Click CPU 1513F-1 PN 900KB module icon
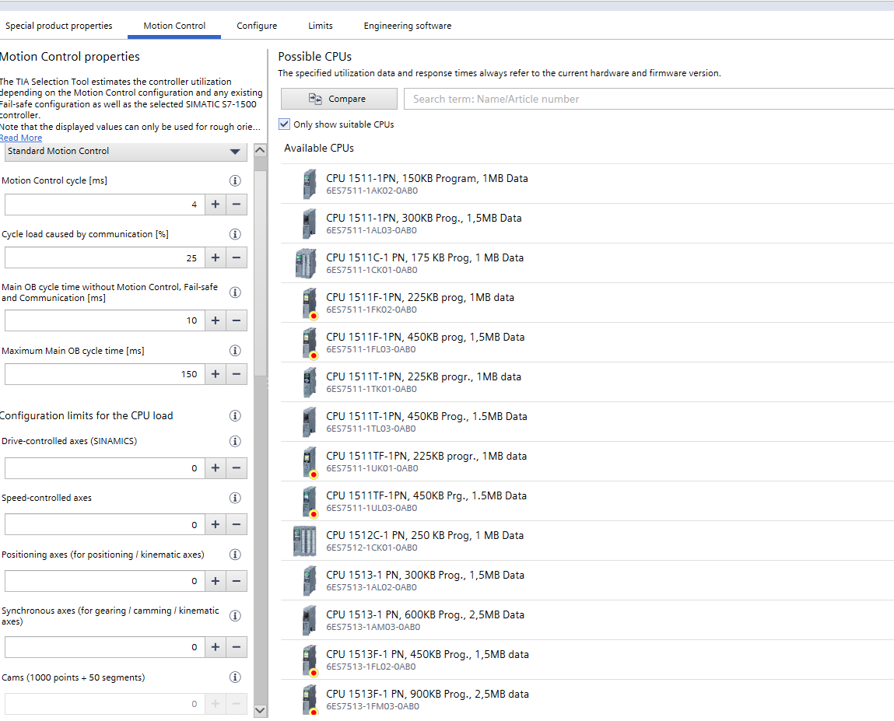This screenshot has height=721, width=894. click(x=309, y=699)
